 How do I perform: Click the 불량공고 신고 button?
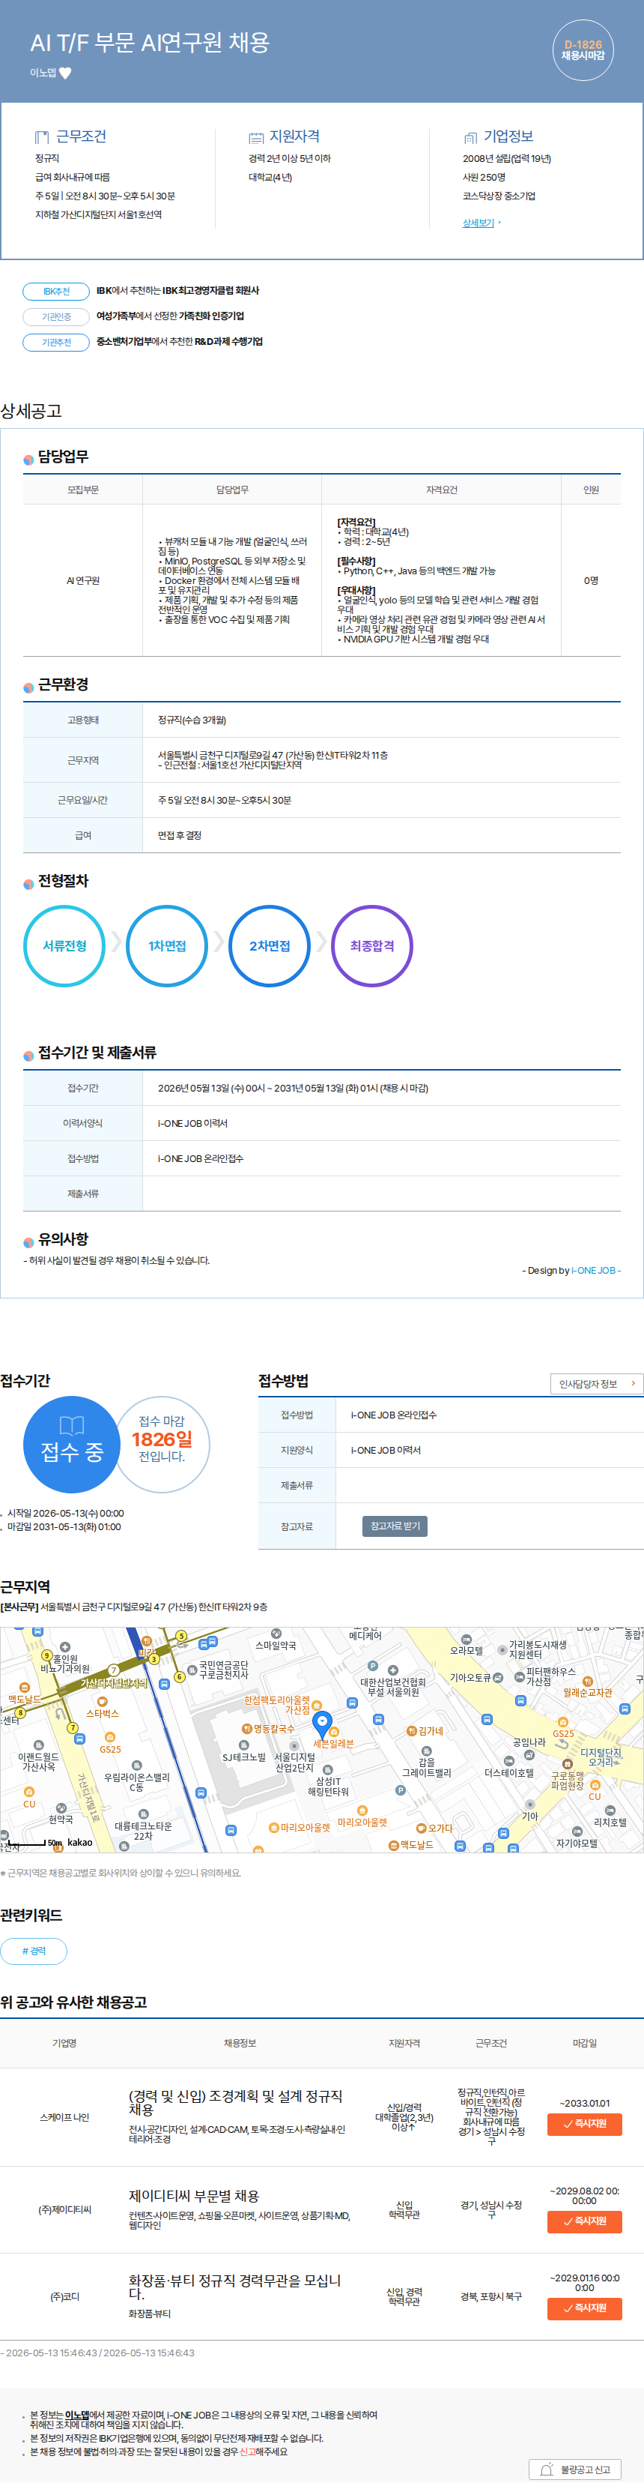click(x=576, y=2469)
